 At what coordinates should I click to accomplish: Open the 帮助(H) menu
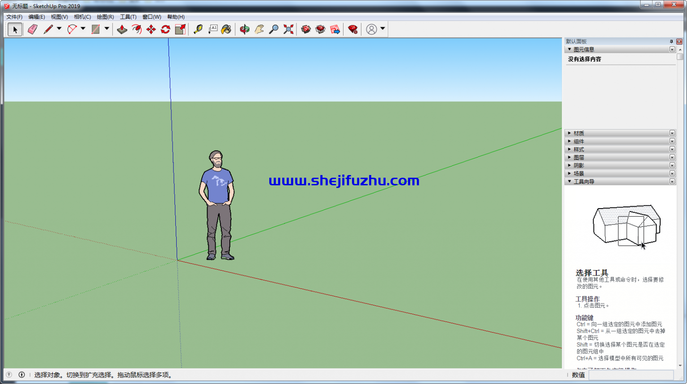point(176,17)
